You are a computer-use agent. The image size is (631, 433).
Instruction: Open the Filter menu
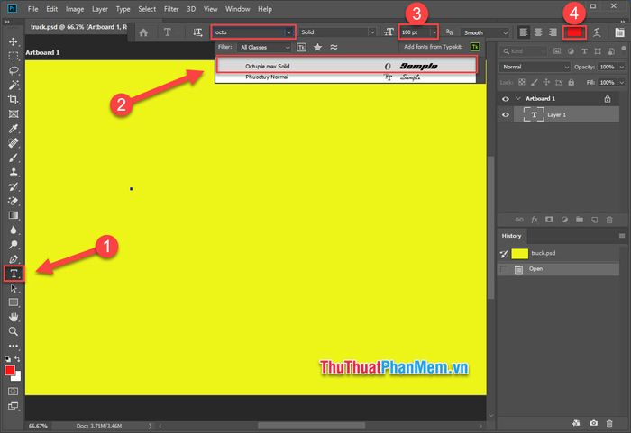coord(171,9)
